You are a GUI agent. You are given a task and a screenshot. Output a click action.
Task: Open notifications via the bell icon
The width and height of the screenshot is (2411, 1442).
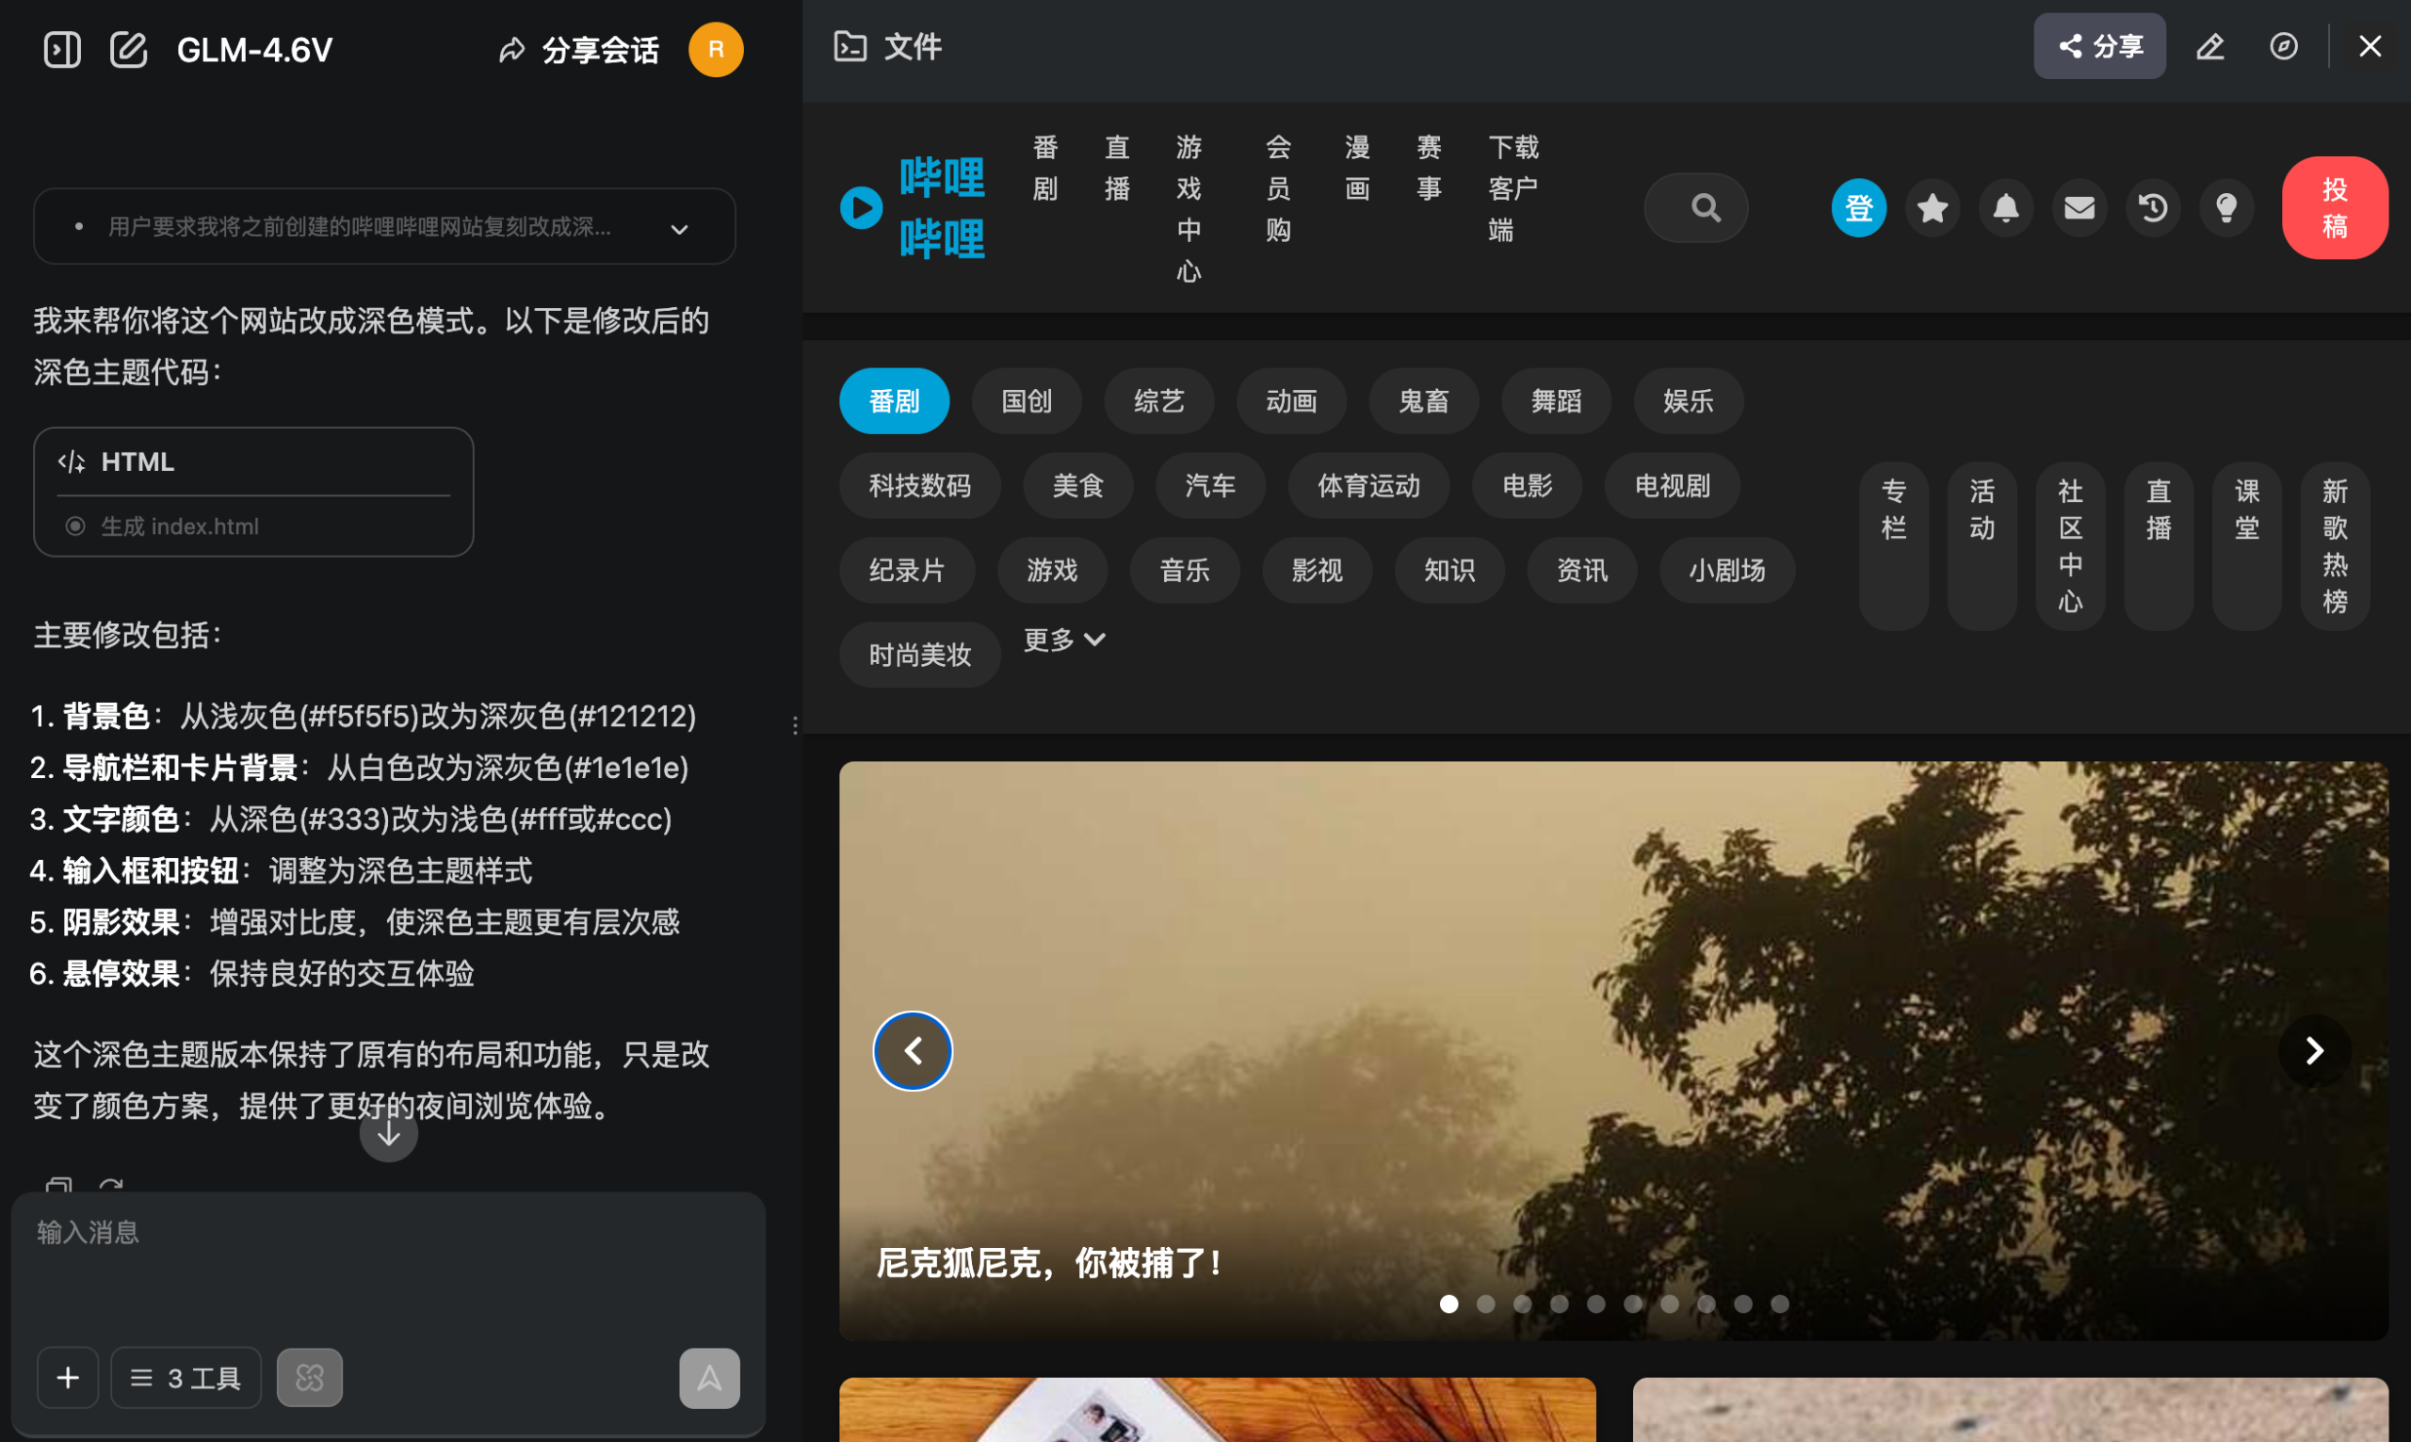click(x=2005, y=207)
